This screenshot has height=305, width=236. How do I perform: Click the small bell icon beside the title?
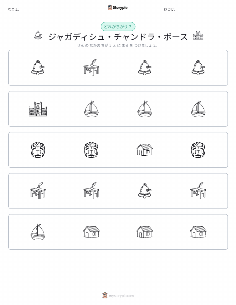(x=38, y=35)
